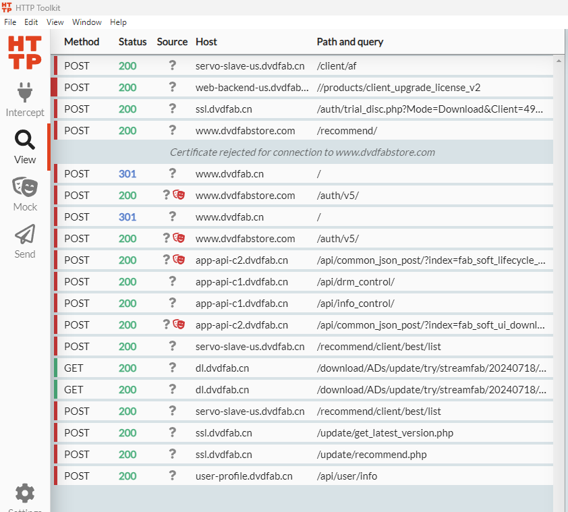Viewport: 568px width, 512px height.
Task: Select the client_upgrade_license_v2 request row
Action: [304, 87]
